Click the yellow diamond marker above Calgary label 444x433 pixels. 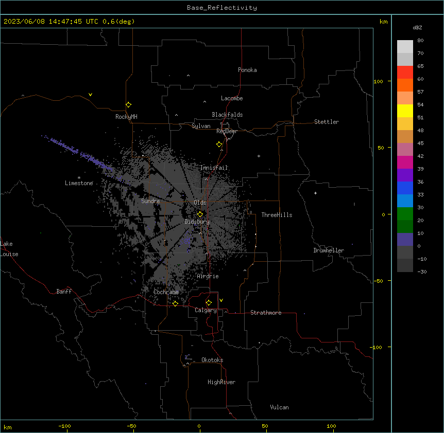point(209,303)
